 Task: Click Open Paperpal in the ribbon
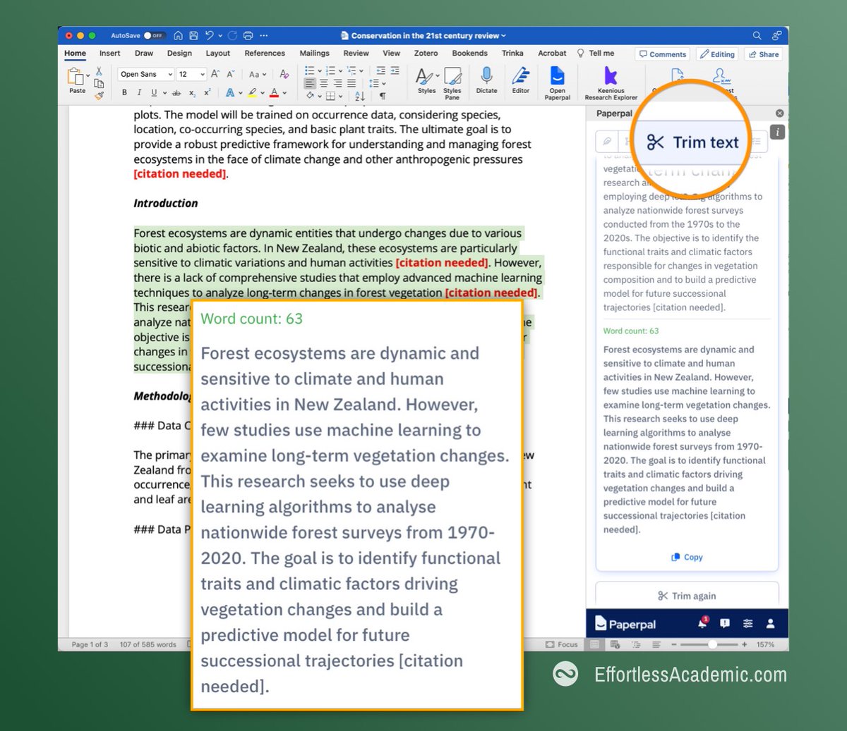557,83
